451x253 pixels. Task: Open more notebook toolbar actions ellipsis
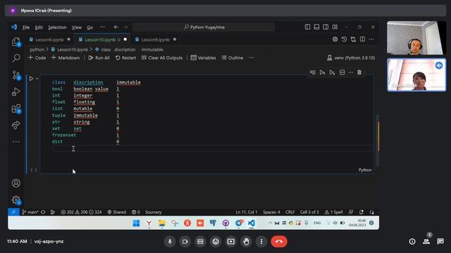[x=251, y=58]
